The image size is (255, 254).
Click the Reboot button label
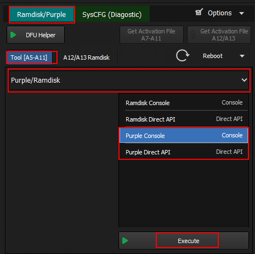pyautogui.click(x=213, y=56)
